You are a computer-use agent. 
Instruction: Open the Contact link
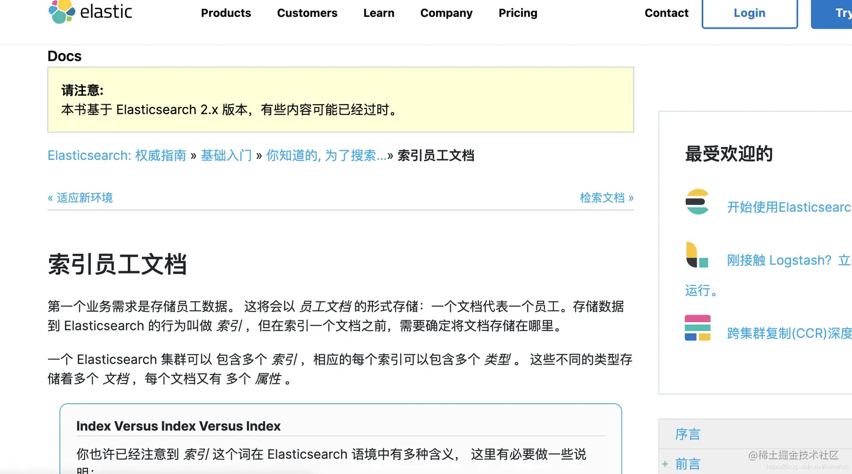tap(667, 13)
